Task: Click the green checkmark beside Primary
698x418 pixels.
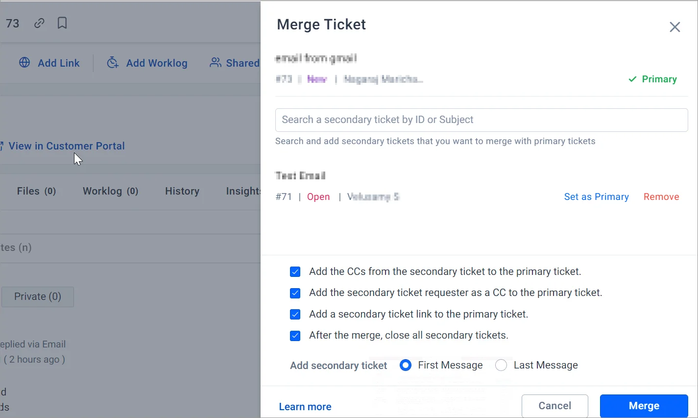Action: pyautogui.click(x=631, y=78)
